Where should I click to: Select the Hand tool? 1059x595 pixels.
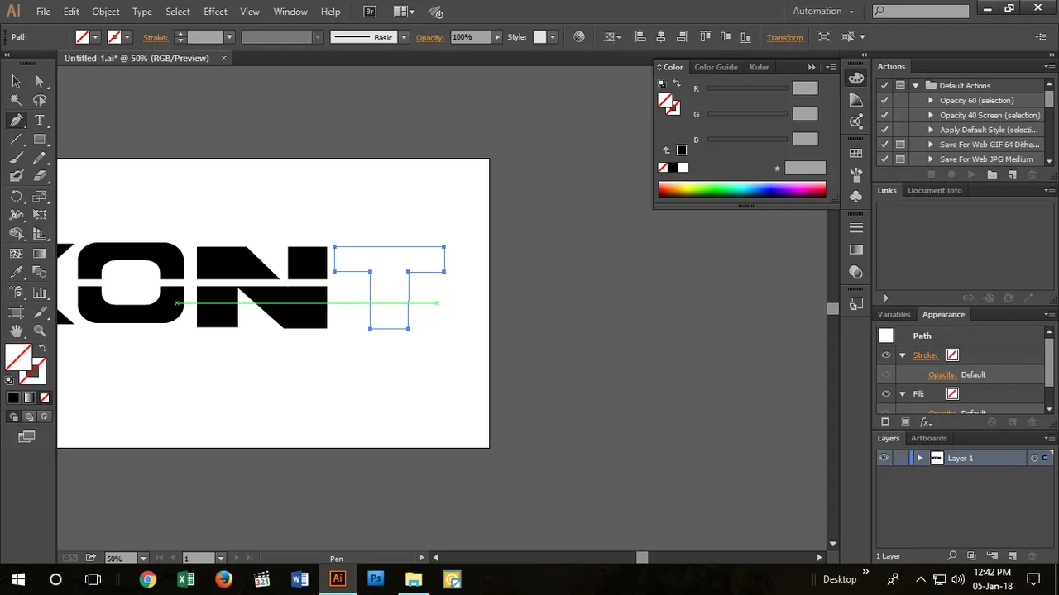coord(16,331)
